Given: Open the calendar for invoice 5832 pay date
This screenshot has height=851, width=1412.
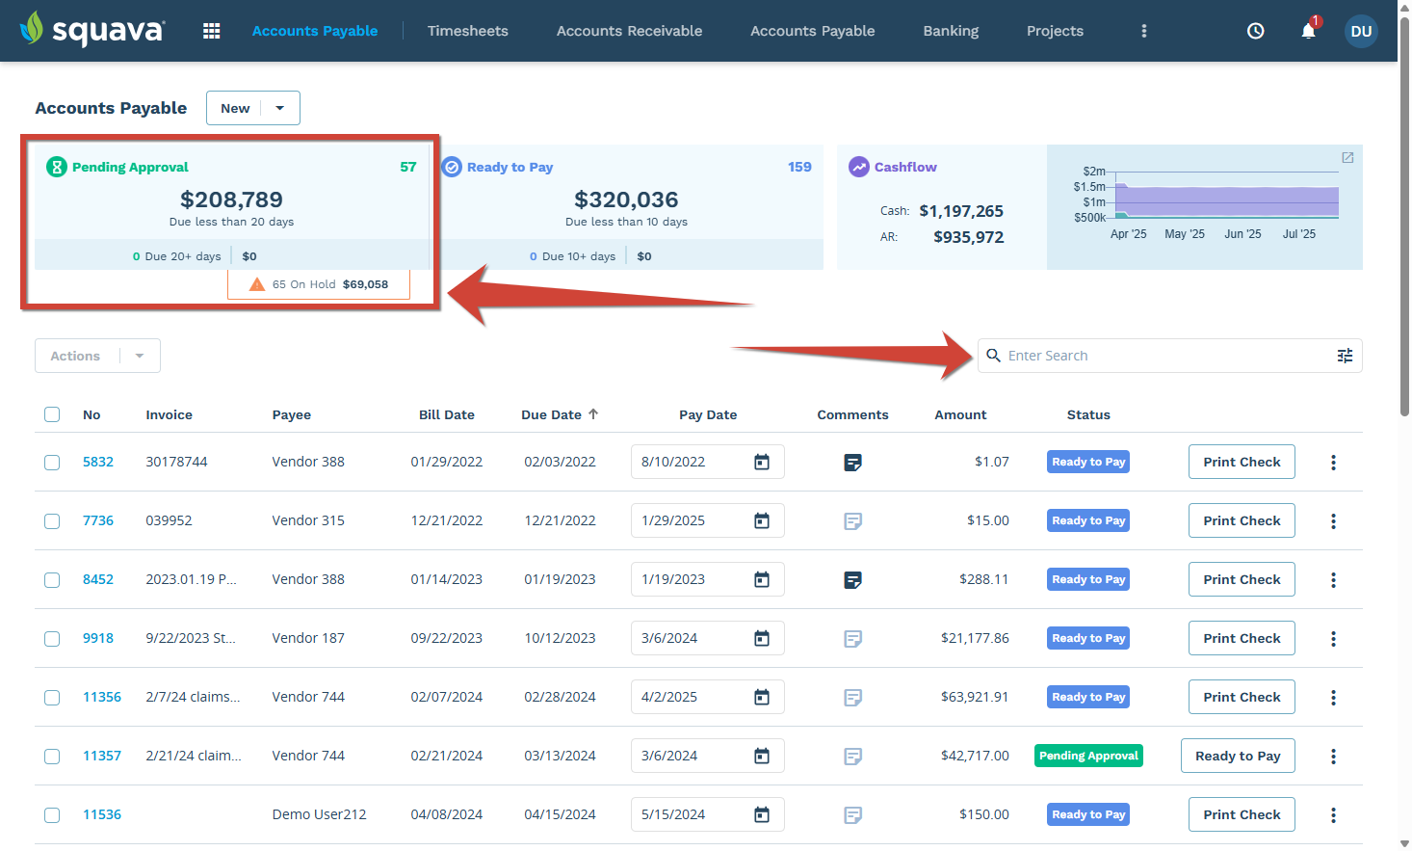Looking at the screenshot, I should tap(762, 463).
